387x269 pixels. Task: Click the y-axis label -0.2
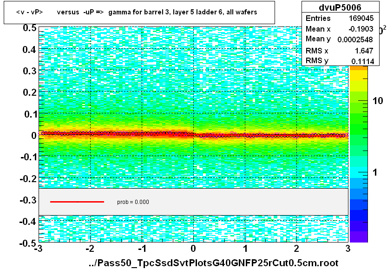(x=28, y=178)
